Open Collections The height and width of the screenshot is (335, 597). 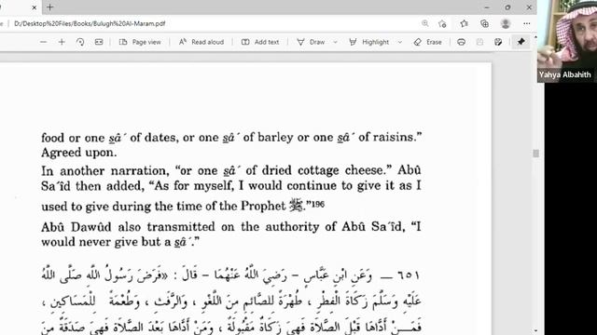[x=484, y=23]
